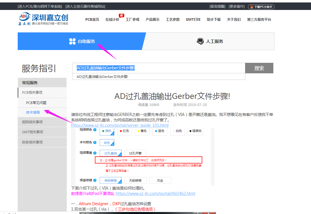This screenshot has height=214, width=311.
Task: Click the 搜索 search button
Action: [259, 68]
